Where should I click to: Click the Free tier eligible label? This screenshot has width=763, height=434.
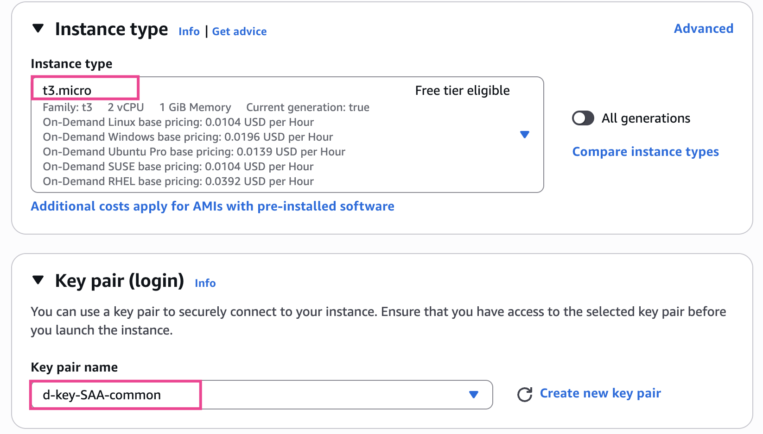coord(462,91)
